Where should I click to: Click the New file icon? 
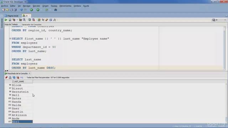4,10
